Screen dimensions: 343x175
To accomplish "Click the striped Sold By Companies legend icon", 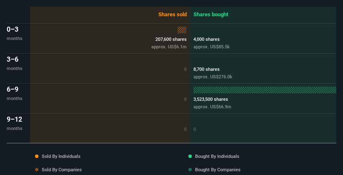I will (37, 170).
